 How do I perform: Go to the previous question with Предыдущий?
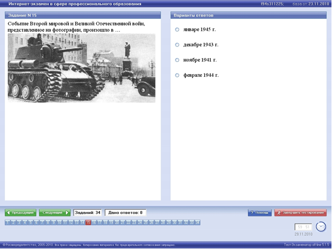pyautogui.click(x=20, y=212)
